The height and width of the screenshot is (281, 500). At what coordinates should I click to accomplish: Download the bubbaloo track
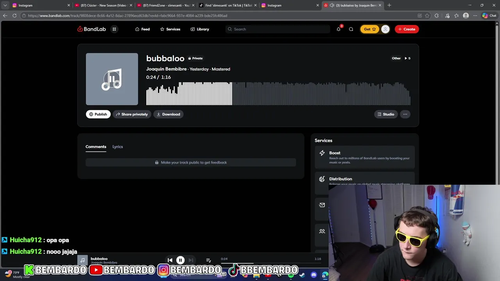coord(168,114)
